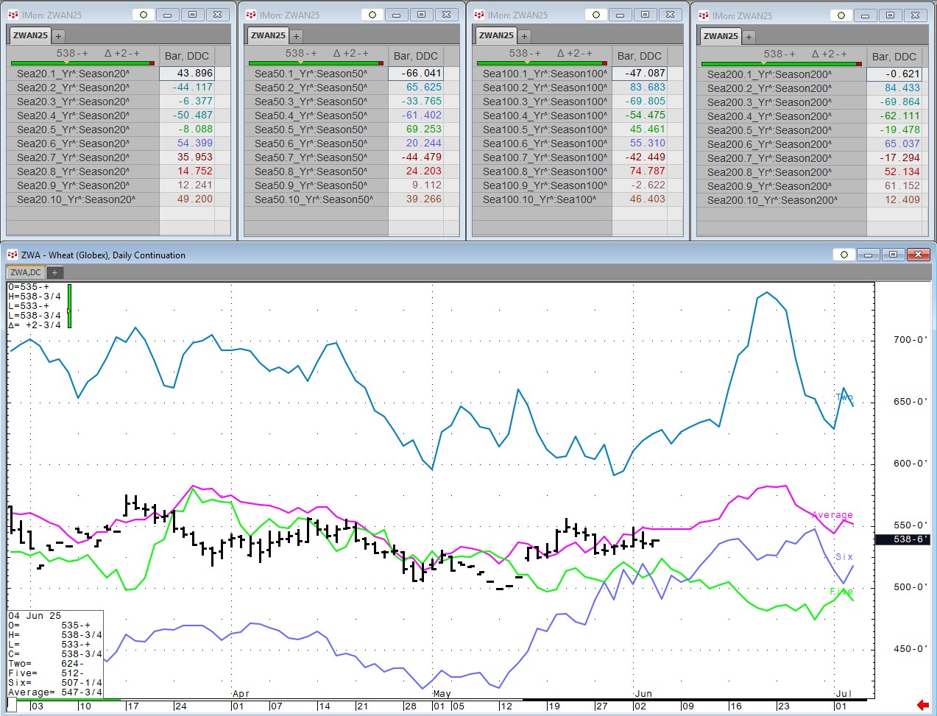937x716 pixels.
Task: Click the Bar, DDC header in fourth window
Action: point(894,57)
